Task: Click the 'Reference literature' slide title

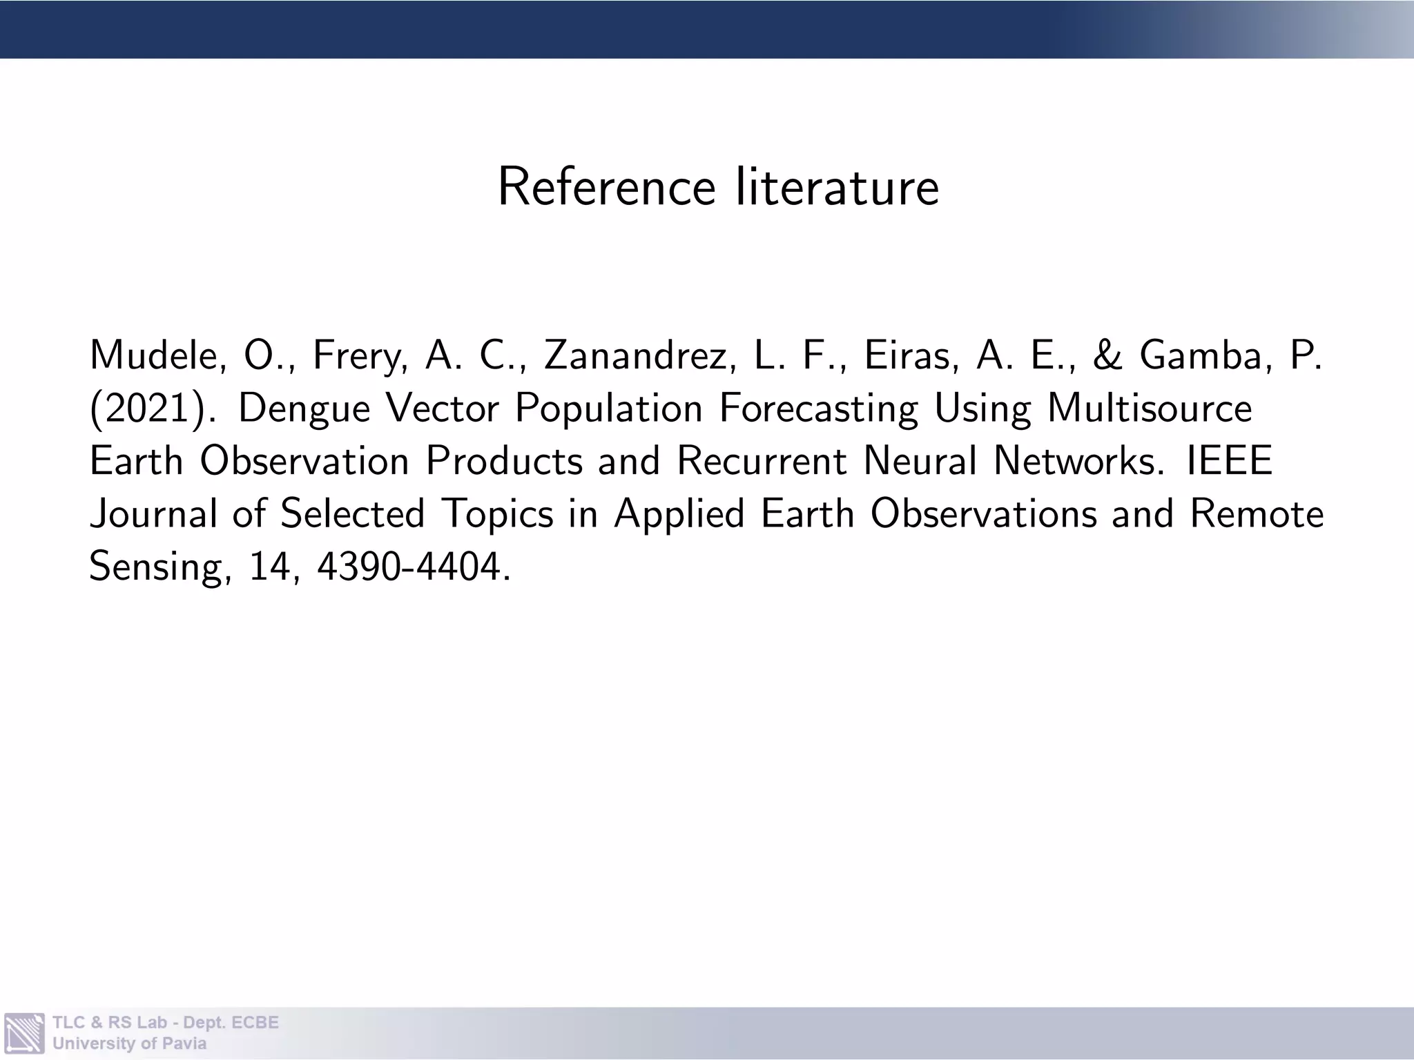Action: tap(718, 187)
